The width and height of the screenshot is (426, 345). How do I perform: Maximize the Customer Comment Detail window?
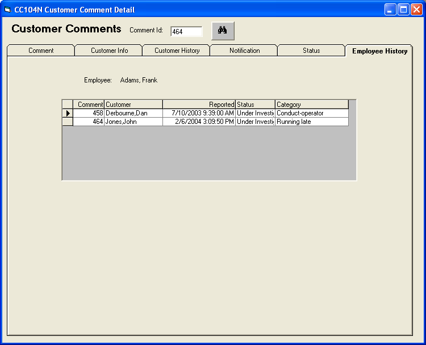403,10
